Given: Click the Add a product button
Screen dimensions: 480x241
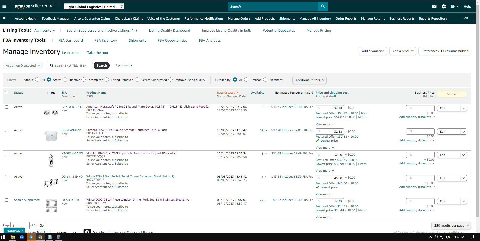Looking at the screenshot, I should (x=403, y=51).
